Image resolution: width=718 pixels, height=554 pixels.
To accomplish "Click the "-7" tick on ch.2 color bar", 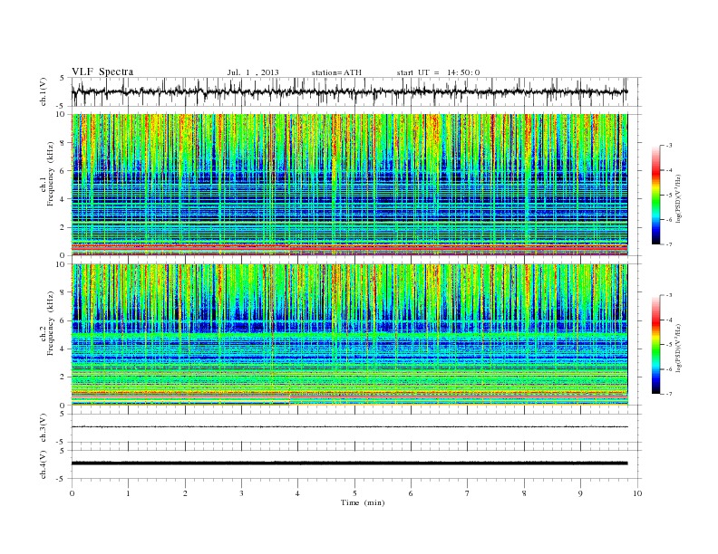I will click(x=669, y=394).
